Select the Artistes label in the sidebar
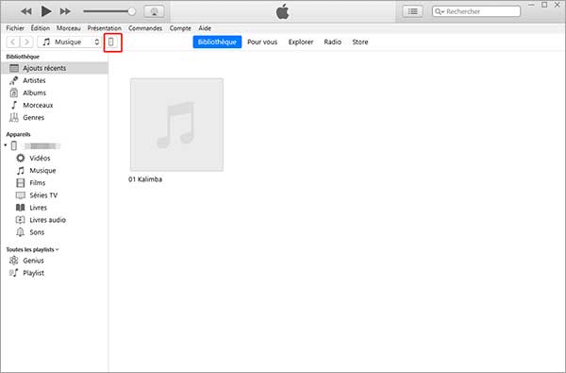The height and width of the screenshot is (373, 566). click(x=34, y=80)
